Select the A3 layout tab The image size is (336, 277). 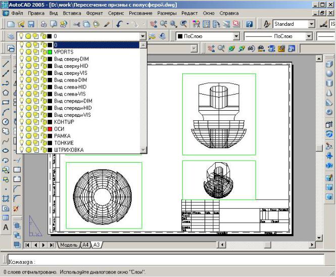[x=97, y=245]
